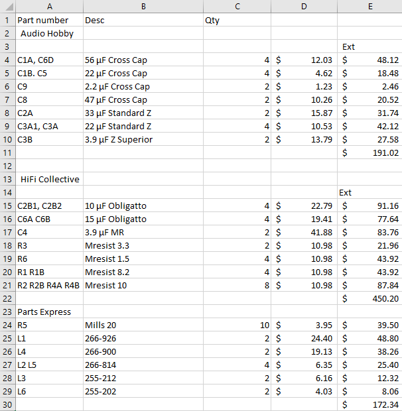Select cell 'C1A, C6D'
This screenshot has height=411, width=402.
49,60
